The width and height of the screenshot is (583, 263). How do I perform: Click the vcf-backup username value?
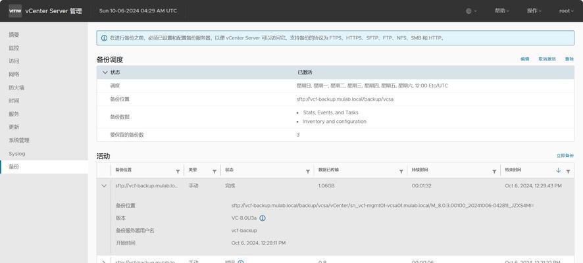[244, 230]
